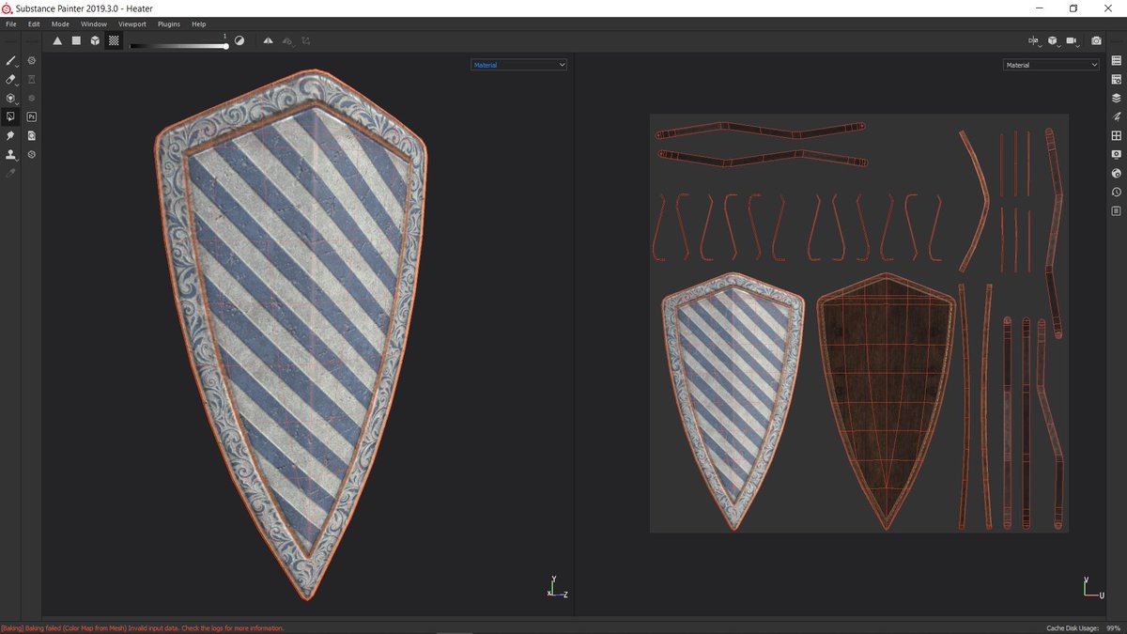
Task: Open the Shader Settings panel
Action: pyautogui.click(x=1117, y=173)
